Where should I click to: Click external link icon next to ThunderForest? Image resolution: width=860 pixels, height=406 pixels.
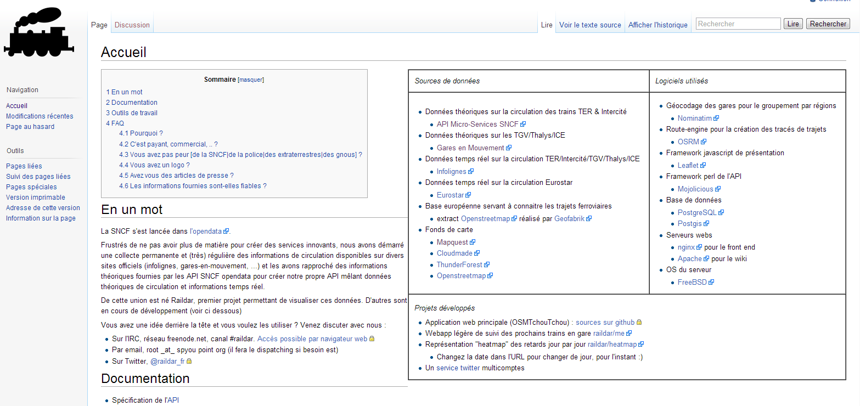pyautogui.click(x=486, y=265)
